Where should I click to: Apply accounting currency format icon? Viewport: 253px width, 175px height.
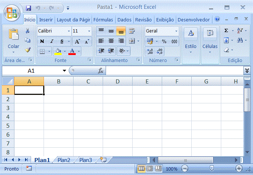pyautogui.click(x=150, y=41)
